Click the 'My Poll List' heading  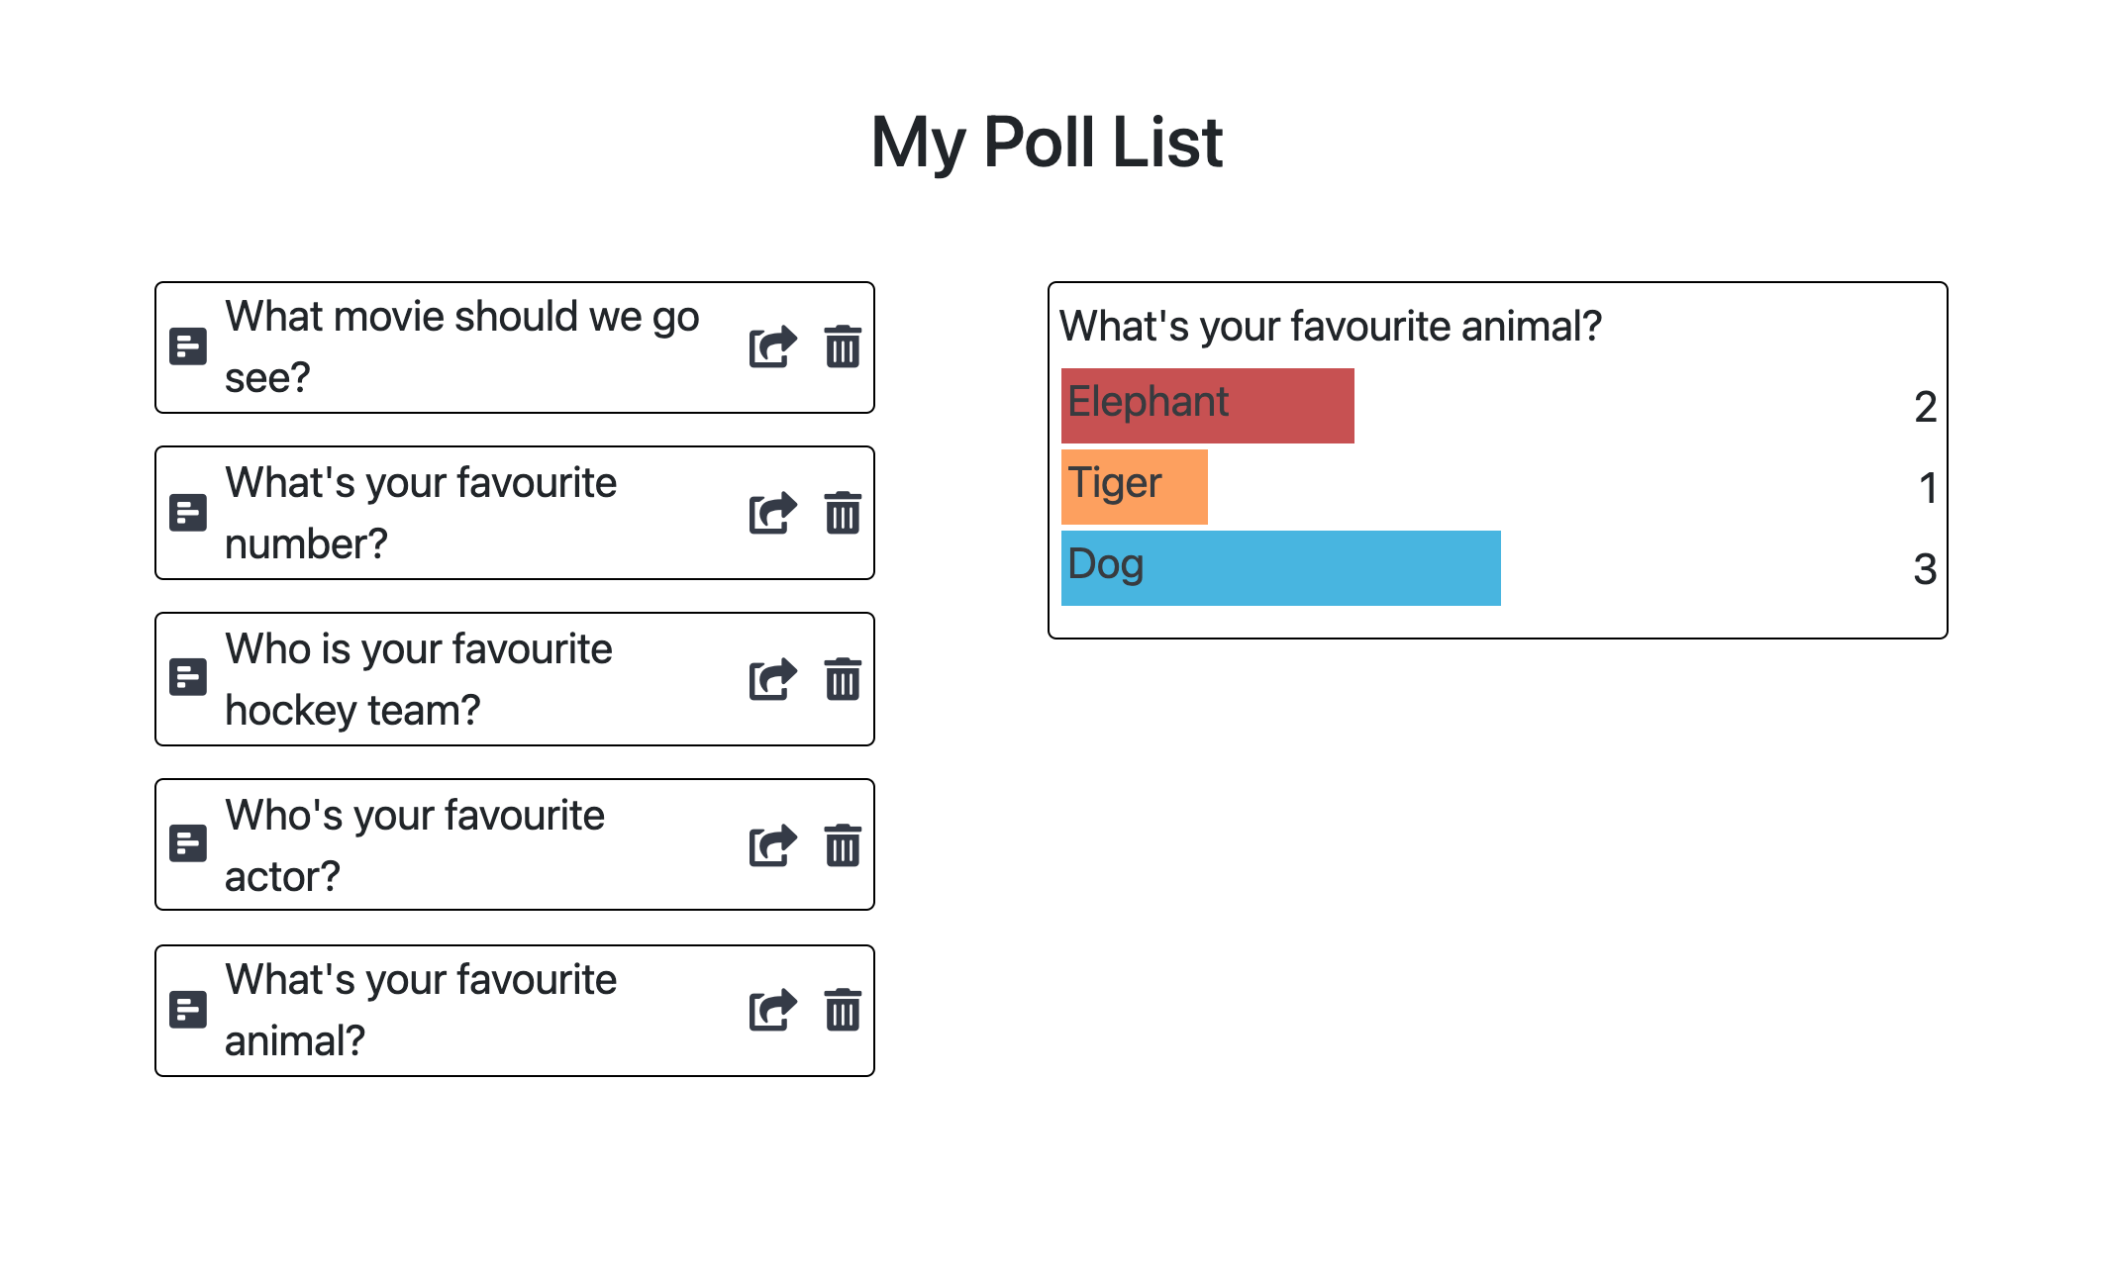click(1047, 143)
